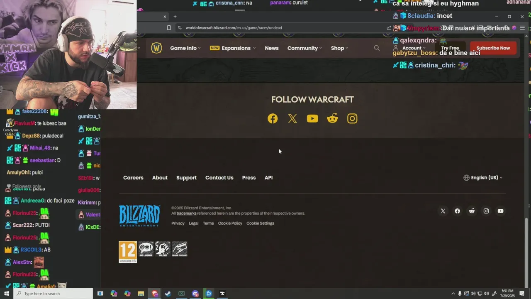Viewport: 531px width, 299px height.
Task: Launch Microsoft 365 from the taskbar
Action: pos(114,294)
